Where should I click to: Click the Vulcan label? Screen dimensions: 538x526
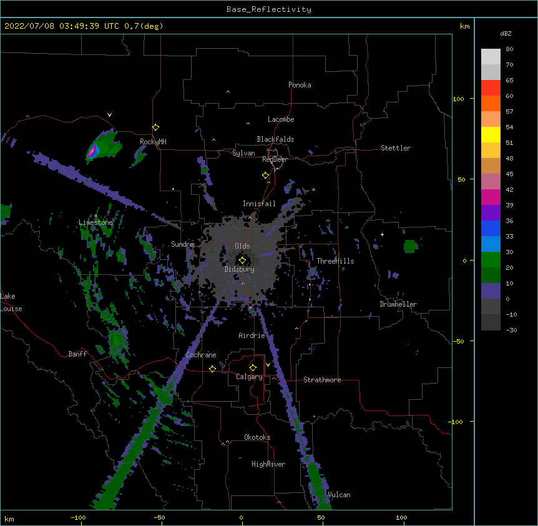click(x=339, y=495)
